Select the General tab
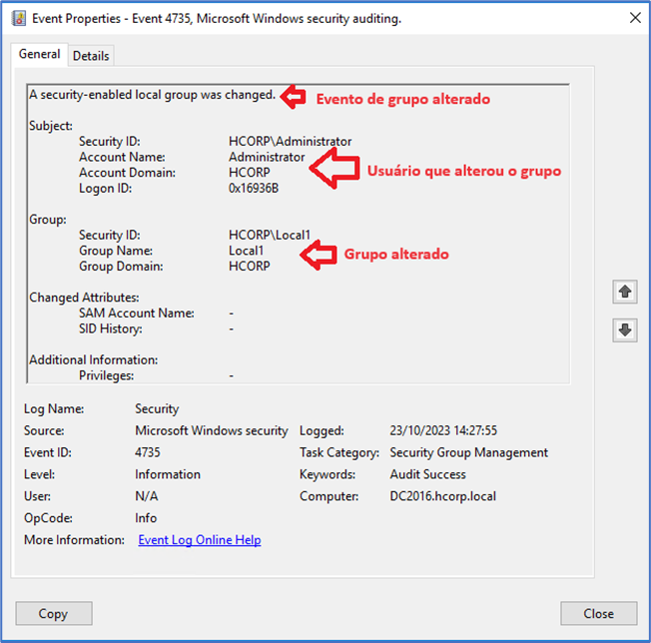 click(x=40, y=55)
